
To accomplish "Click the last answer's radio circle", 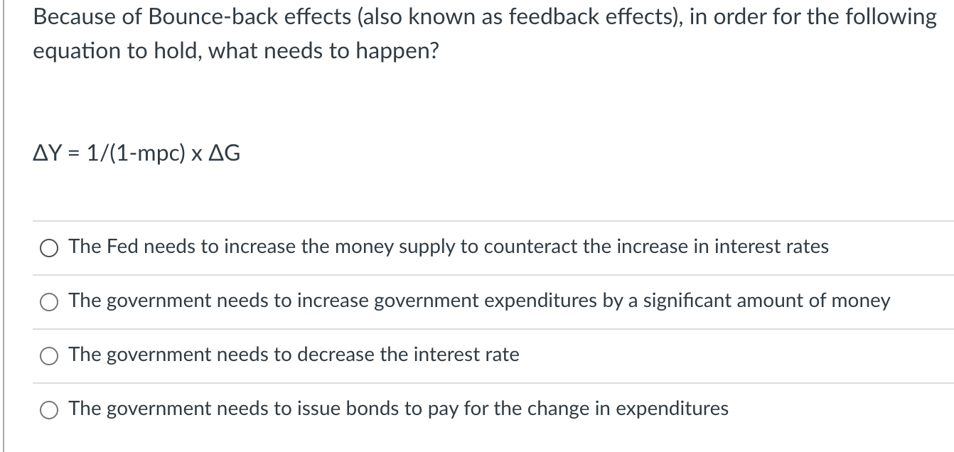I will coord(48,410).
